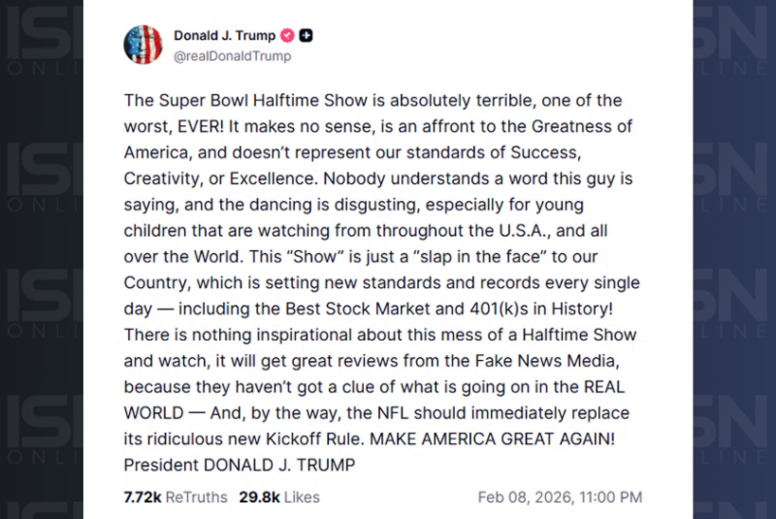Viewport: 776px width, 519px height.
Task: Click the ISN Online watermark logo in the top-left corner
Action: pyautogui.click(x=41, y=44)
